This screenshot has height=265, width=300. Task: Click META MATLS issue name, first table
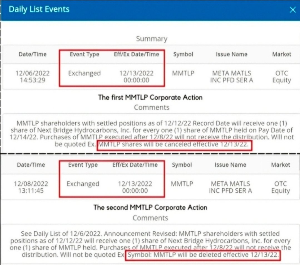(232, 77)
